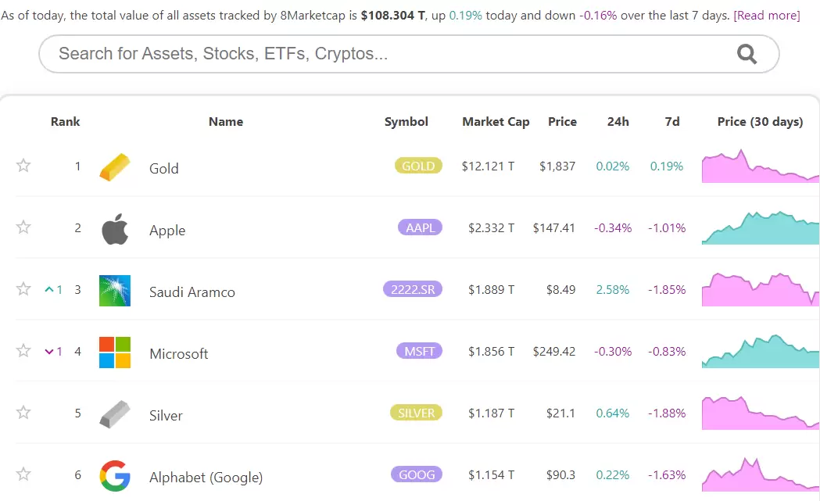Click the Alphabet Google logo
Image resolution: width=820 pixels, height=501 pixels.
(x=115, y=476)
